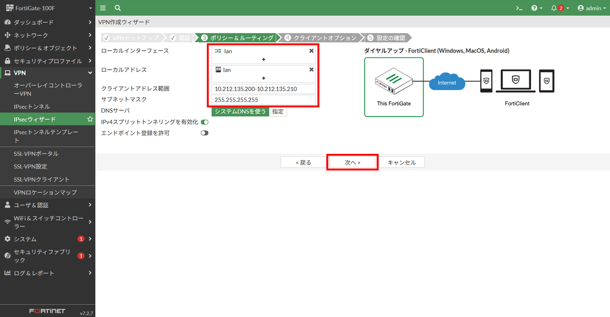Open the help question mark menu
The height and width of the screenshot is (317, 610).
coord(537,8)
